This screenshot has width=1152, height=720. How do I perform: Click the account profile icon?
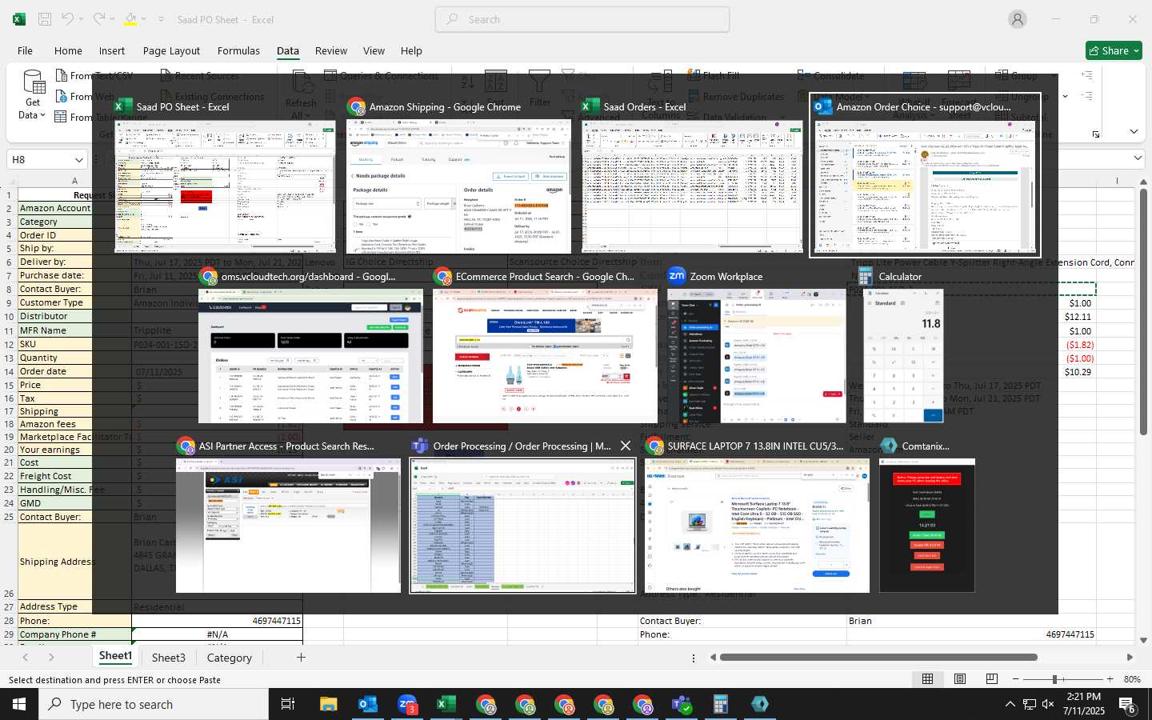1018,19
